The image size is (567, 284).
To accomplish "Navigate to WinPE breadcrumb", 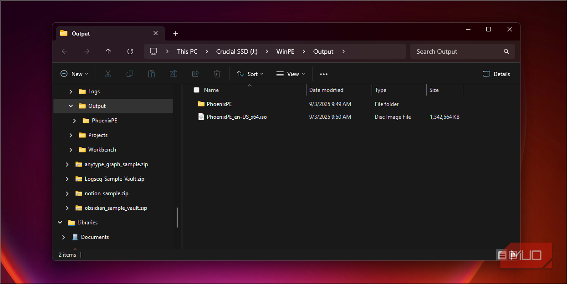I will pos(285,51).
